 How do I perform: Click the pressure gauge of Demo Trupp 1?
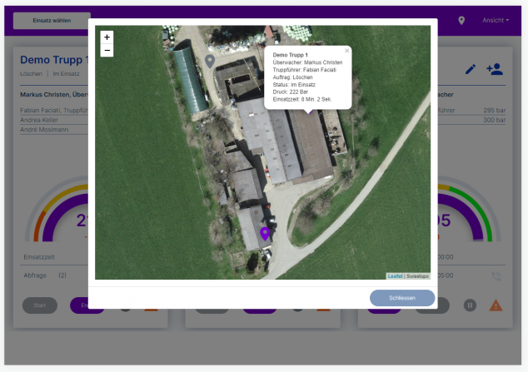pos(57,212)
